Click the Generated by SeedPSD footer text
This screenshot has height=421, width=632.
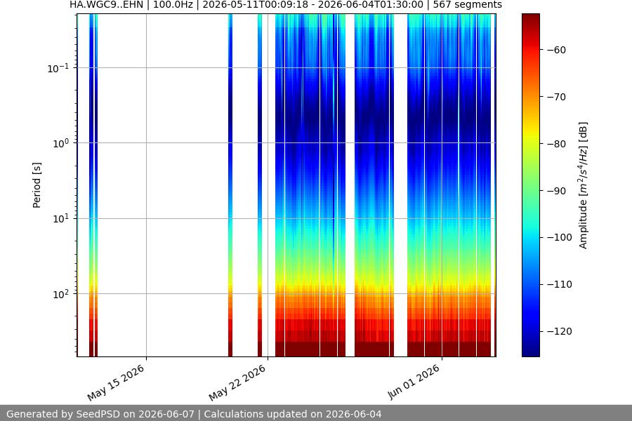click(x=194, y=414)
